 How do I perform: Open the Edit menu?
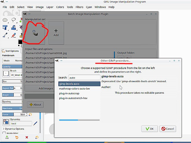pos(12,7)
